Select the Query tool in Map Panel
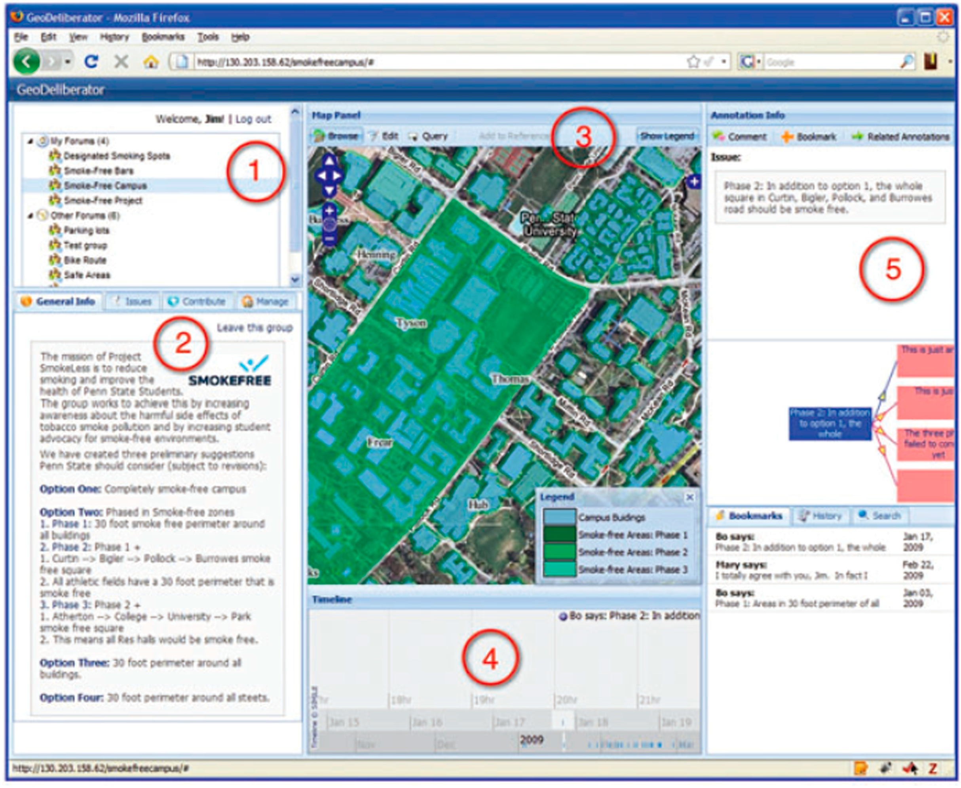The image size is (961, 788). coord(428,136)
